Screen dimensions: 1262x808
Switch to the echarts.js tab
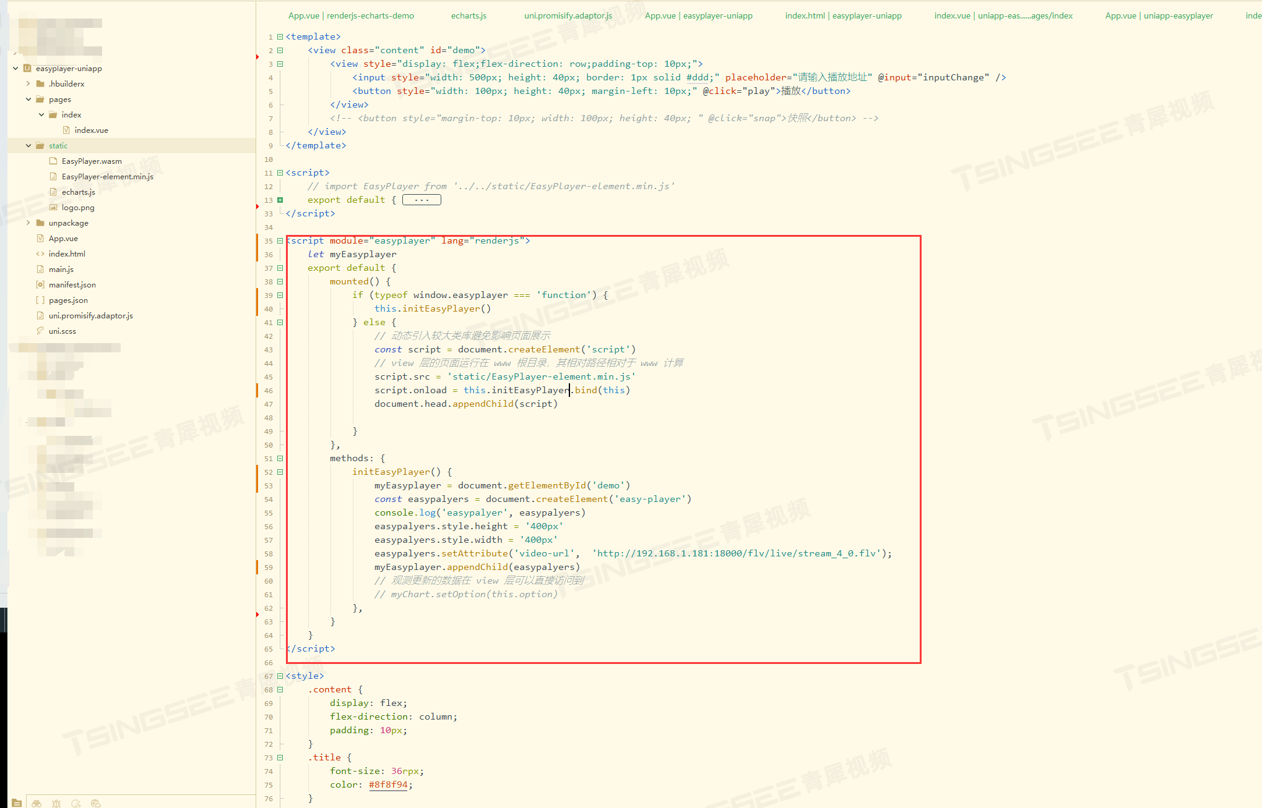coord(469,15)
